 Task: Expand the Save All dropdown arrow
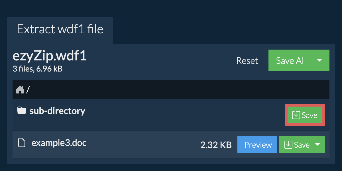click(319, 60)
